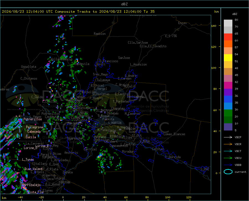Click the SanJose map label
The image size is (249, 201).
click(x=124, y=58)
